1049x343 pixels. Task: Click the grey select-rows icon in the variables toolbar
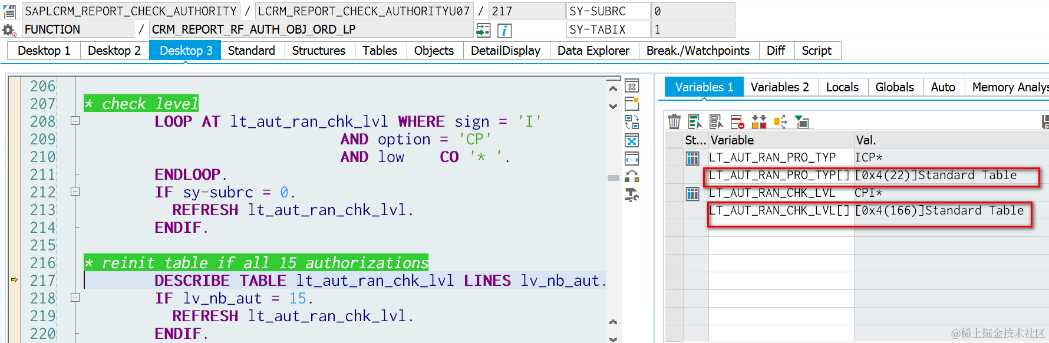tap(716, 122)
